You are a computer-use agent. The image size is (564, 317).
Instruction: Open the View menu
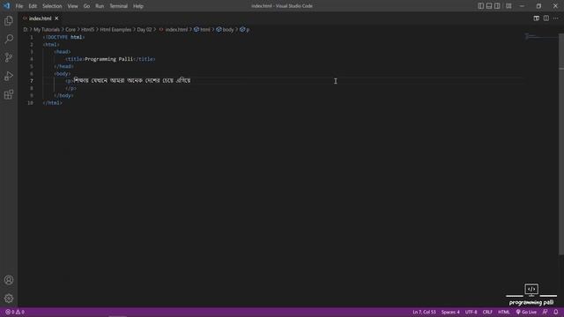point(72,6)
